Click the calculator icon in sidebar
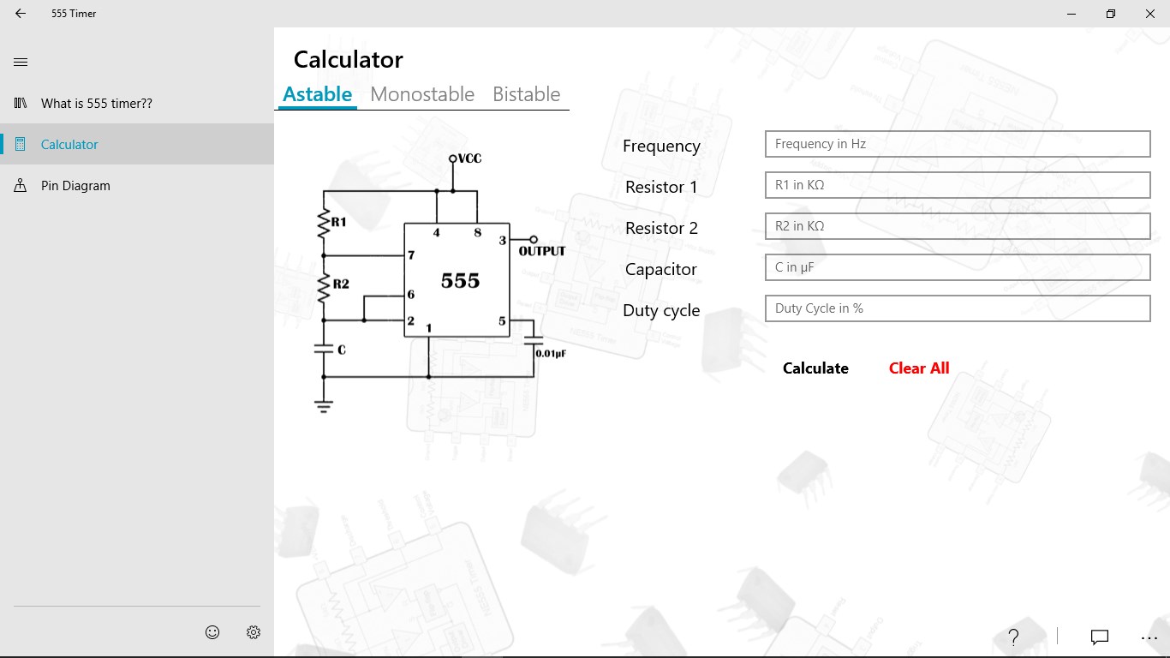Screen dimensions: 1170x658 (x=21, y=144)
